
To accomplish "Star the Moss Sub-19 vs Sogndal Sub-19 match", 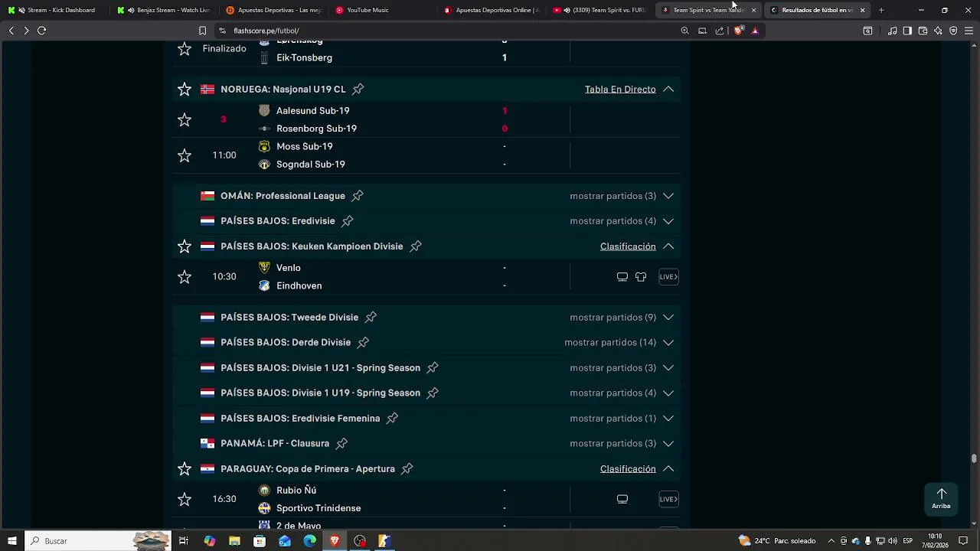I will 185,155.
